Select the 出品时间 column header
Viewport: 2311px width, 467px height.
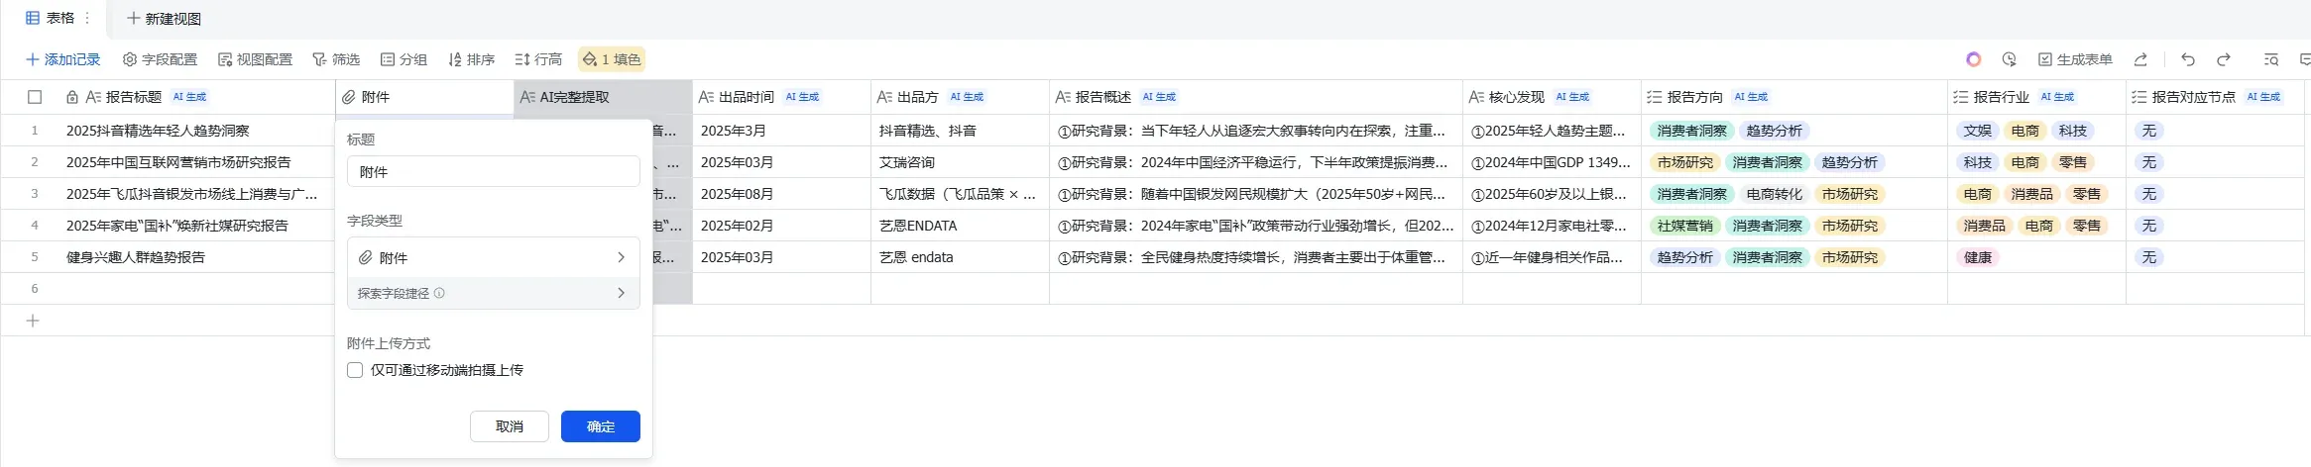(x=781, y=97)
